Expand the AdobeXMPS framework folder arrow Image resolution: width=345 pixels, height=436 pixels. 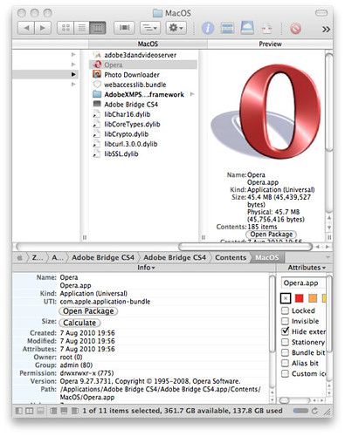pos(192,94)
